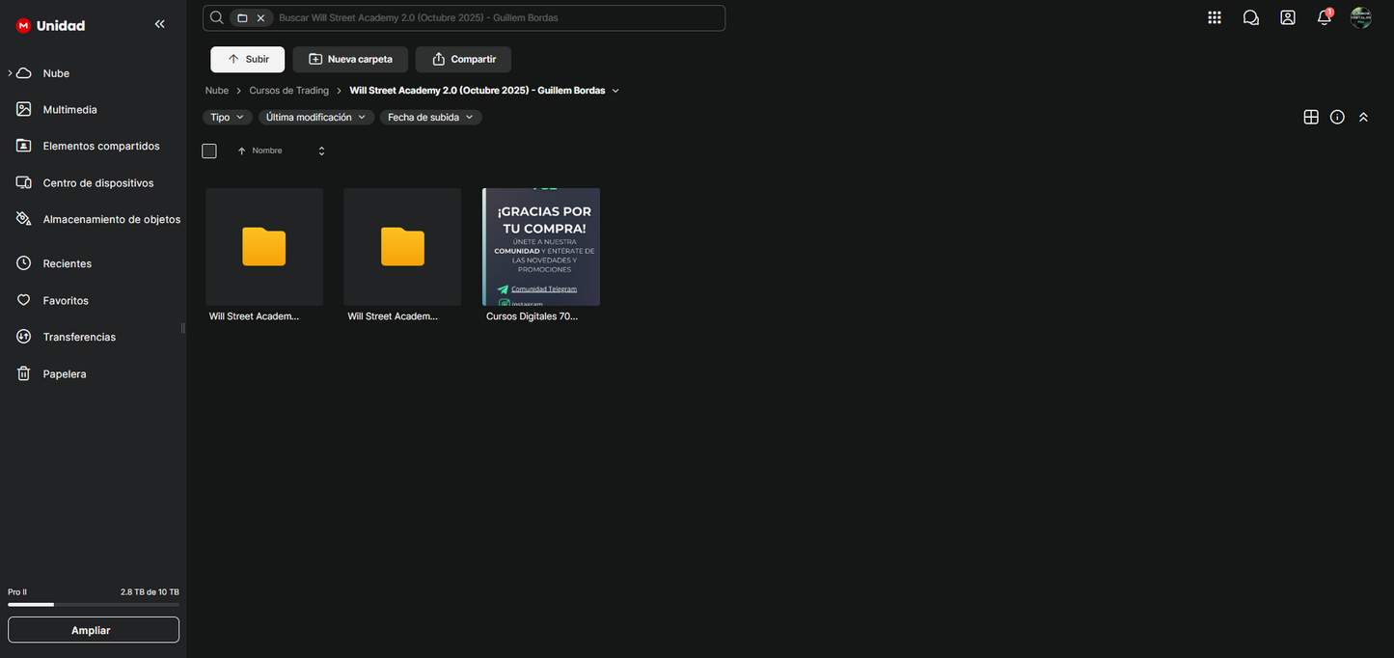Open the contacts icon in top bar

[x=1288, y=17]
